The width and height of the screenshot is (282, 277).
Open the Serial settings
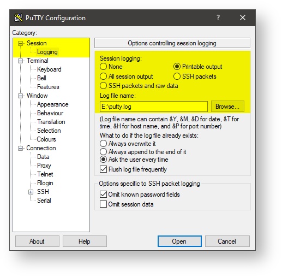click(x=44, y=201)
